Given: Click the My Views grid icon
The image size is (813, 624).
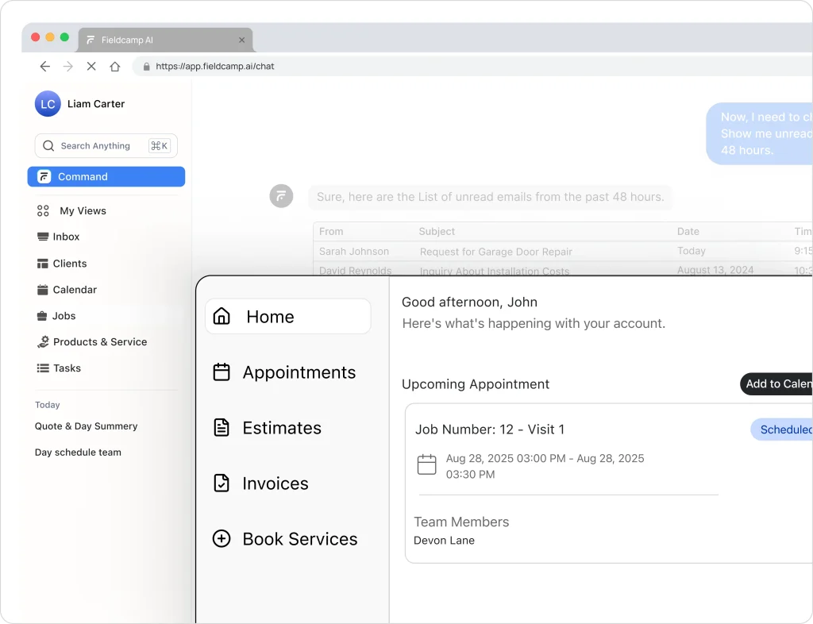Looking at the screenshot, I should pyautogui.click(x=45, y=210).
